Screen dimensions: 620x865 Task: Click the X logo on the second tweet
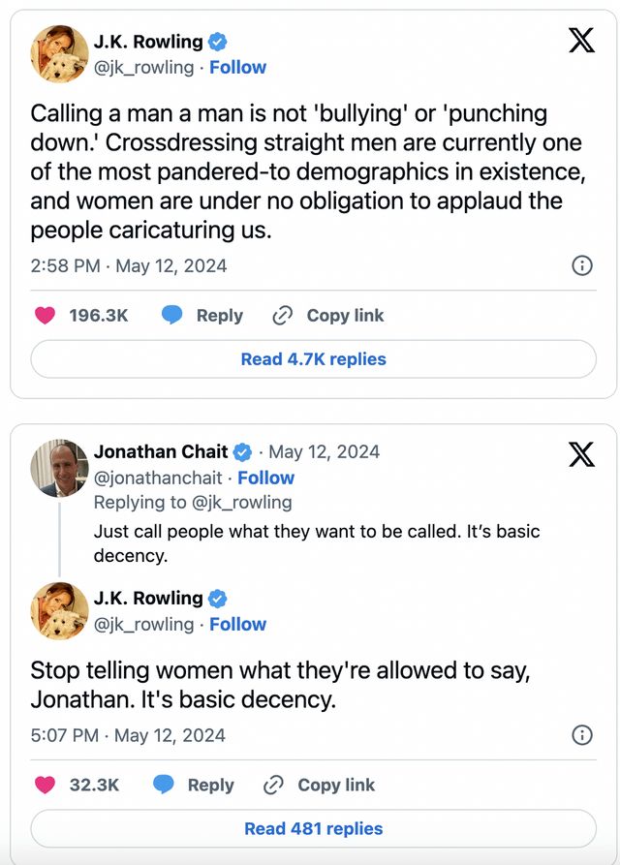click(581, 454)
